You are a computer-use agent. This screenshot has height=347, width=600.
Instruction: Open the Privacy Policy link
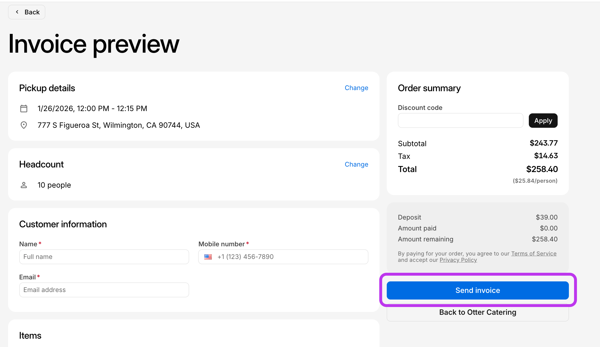pos(458,260)
